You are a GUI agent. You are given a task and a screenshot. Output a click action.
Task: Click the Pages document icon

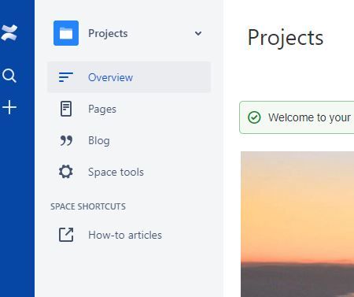tap(66, 109)
